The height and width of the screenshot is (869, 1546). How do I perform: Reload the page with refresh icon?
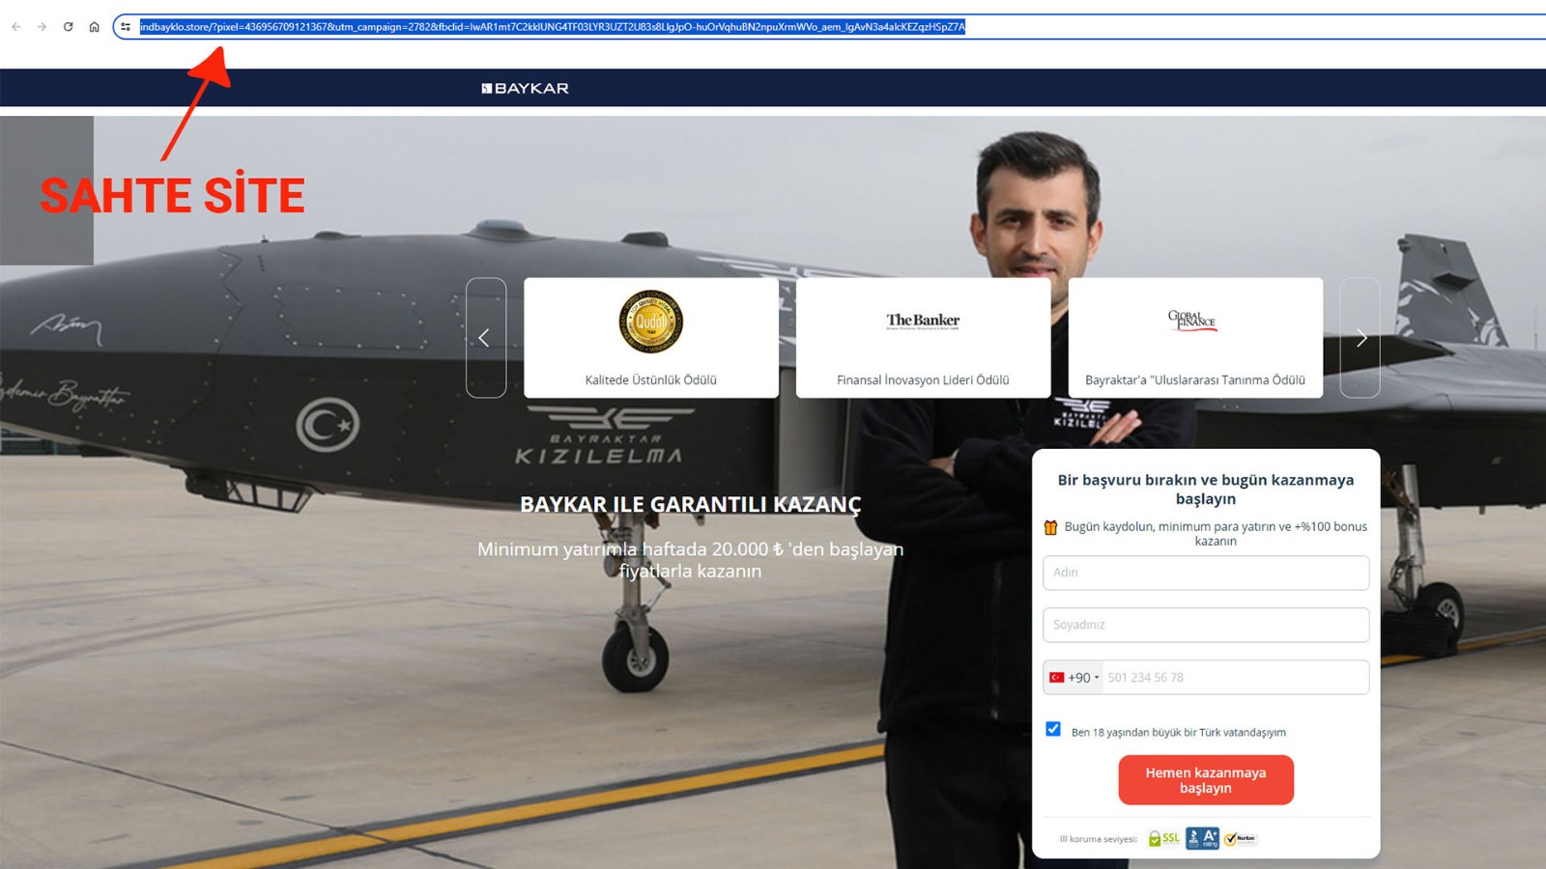(68, 27)
